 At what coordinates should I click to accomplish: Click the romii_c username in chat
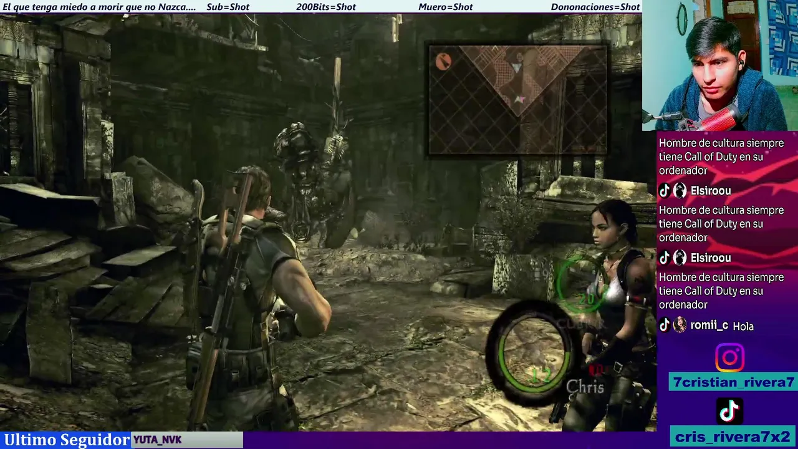pyautogui.click(x=709, y=326)
